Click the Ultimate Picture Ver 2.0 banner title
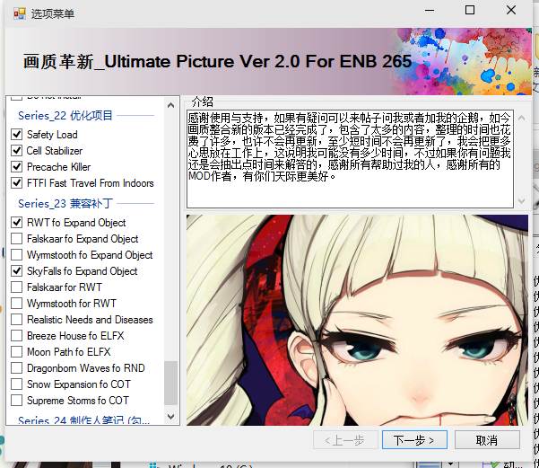 [217, 62]
